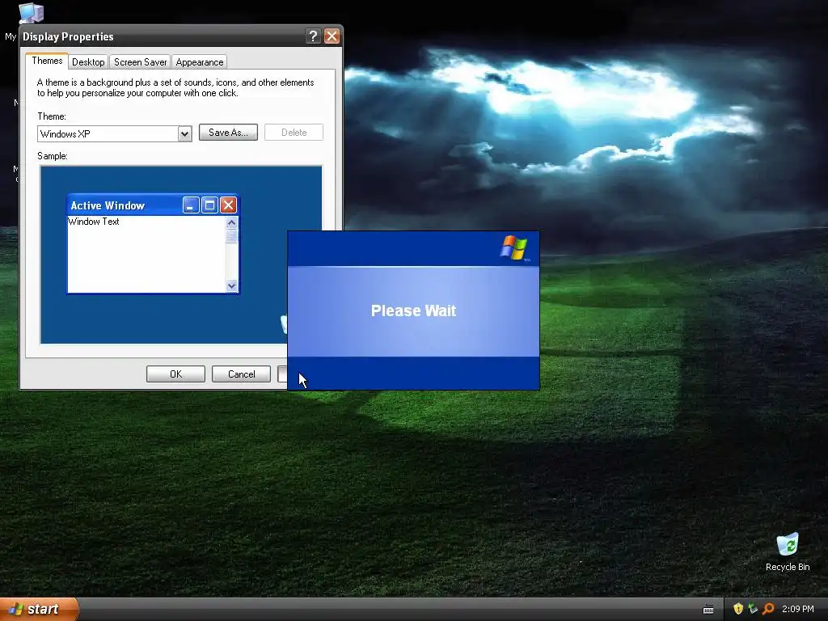This screenshot has width=828, height=621.
Task: Click the sample window maximize icon
Action: pos(209,205)
